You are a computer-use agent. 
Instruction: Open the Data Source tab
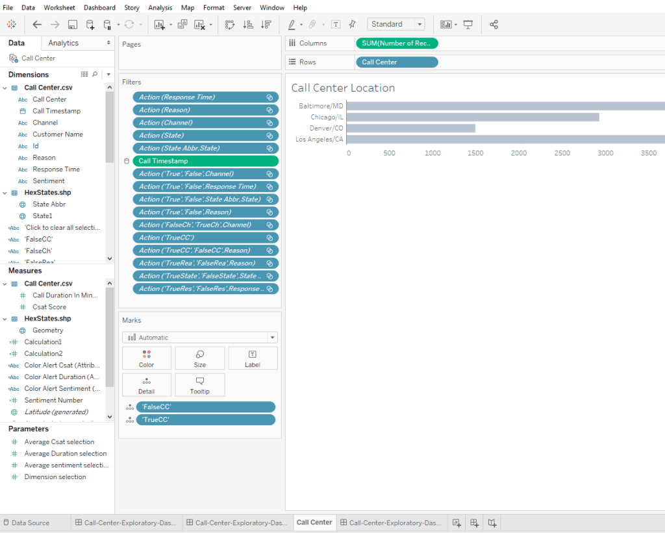pos(30,523)
